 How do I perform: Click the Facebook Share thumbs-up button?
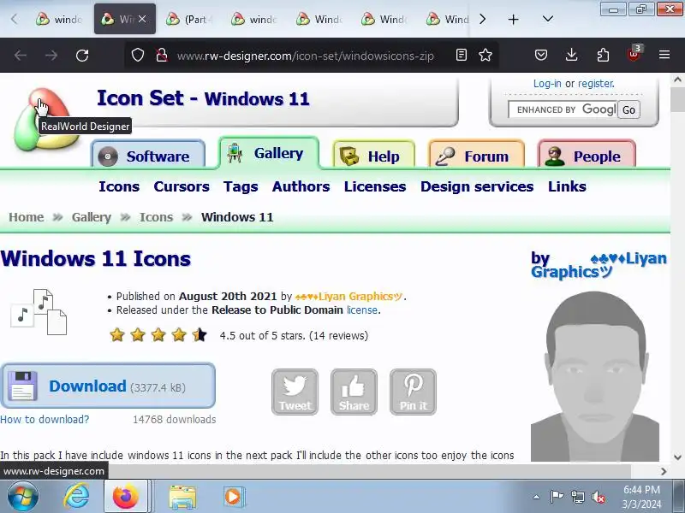point(354,392)
